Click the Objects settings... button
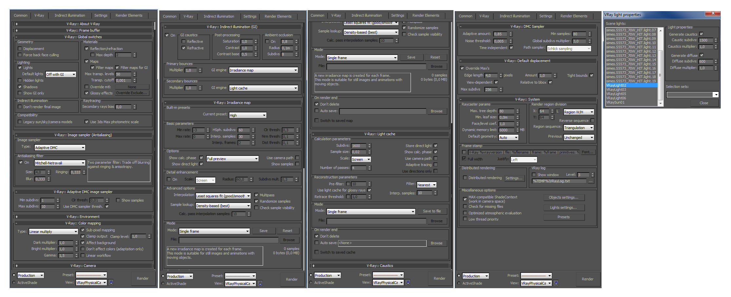Screen dimensions: 731x297 tap(564, 197)
